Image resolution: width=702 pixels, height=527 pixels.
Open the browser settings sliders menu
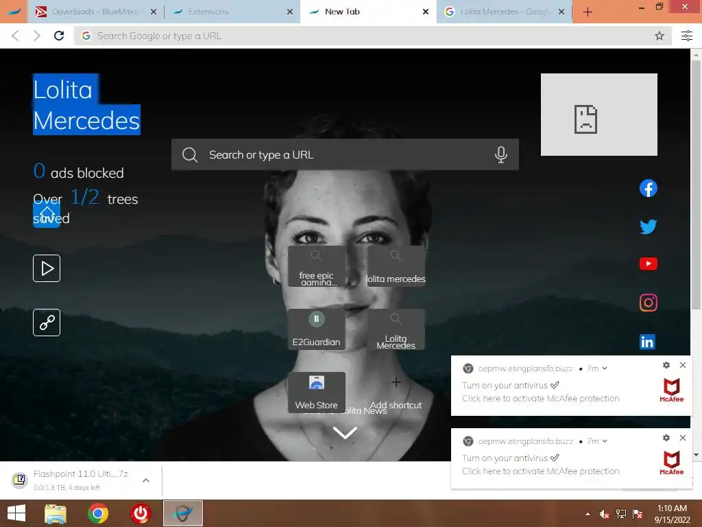coord(687,36)
